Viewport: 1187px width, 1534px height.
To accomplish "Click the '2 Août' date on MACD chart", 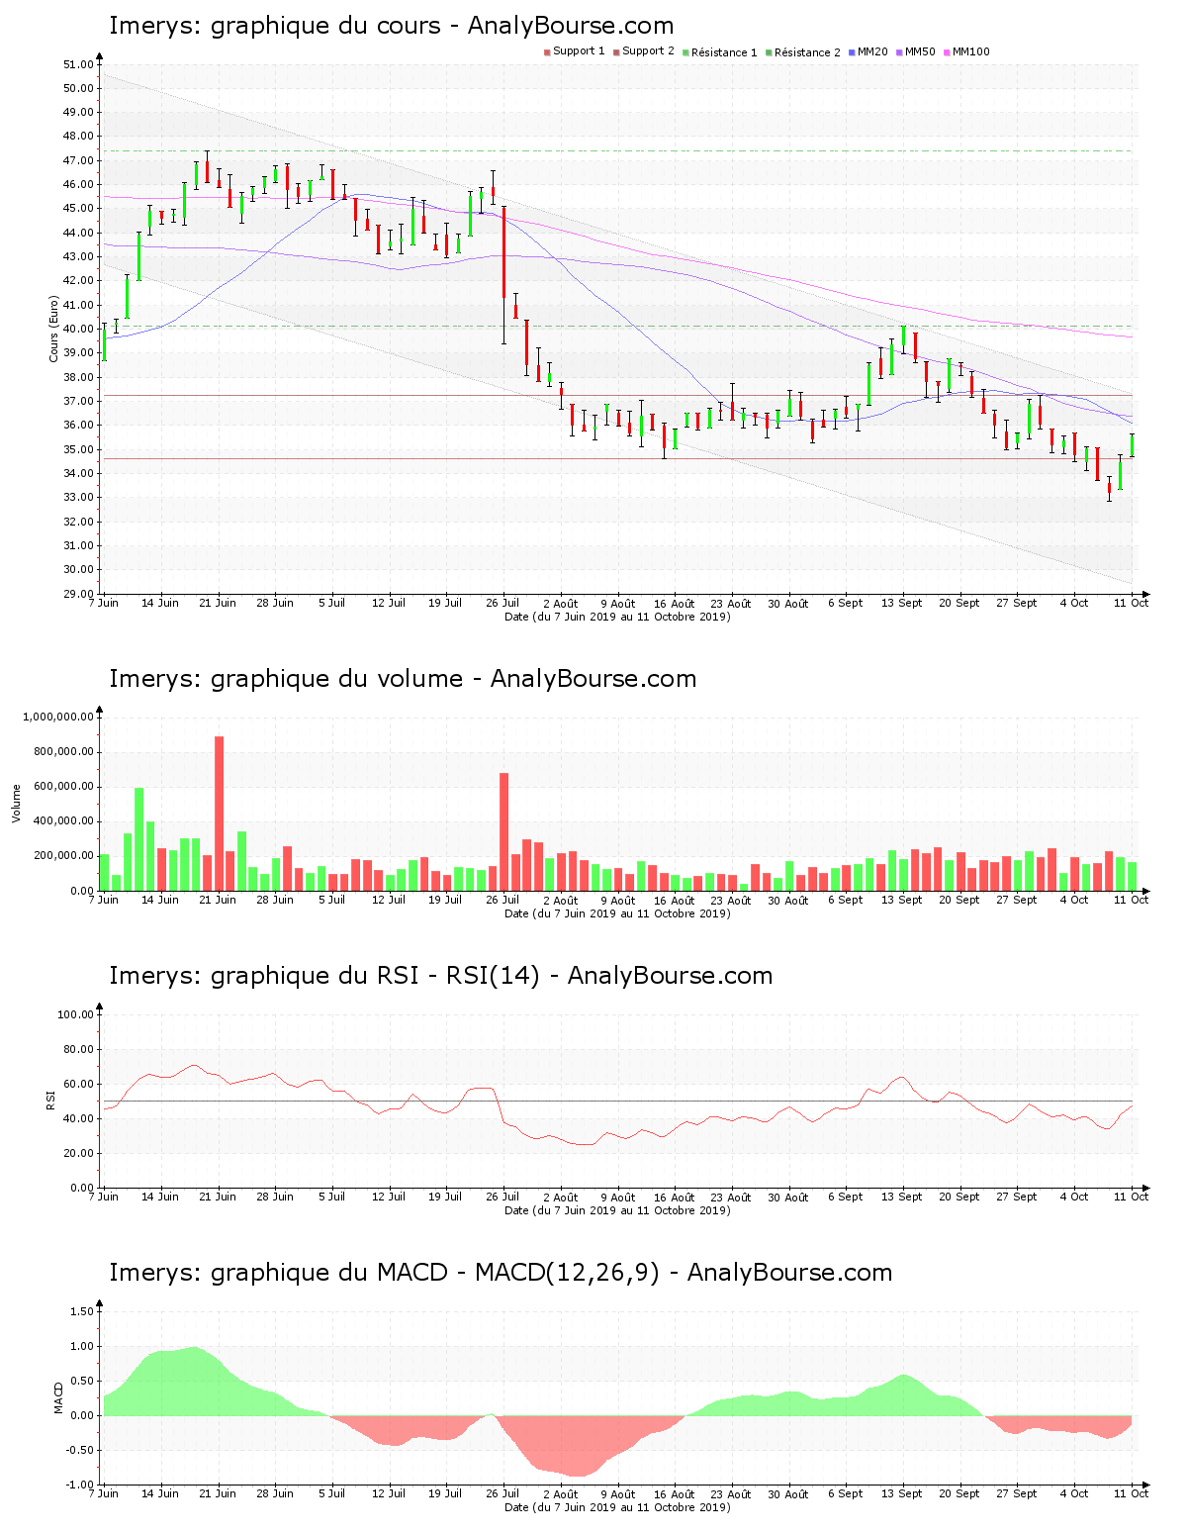I will (x=560, y=1493).
